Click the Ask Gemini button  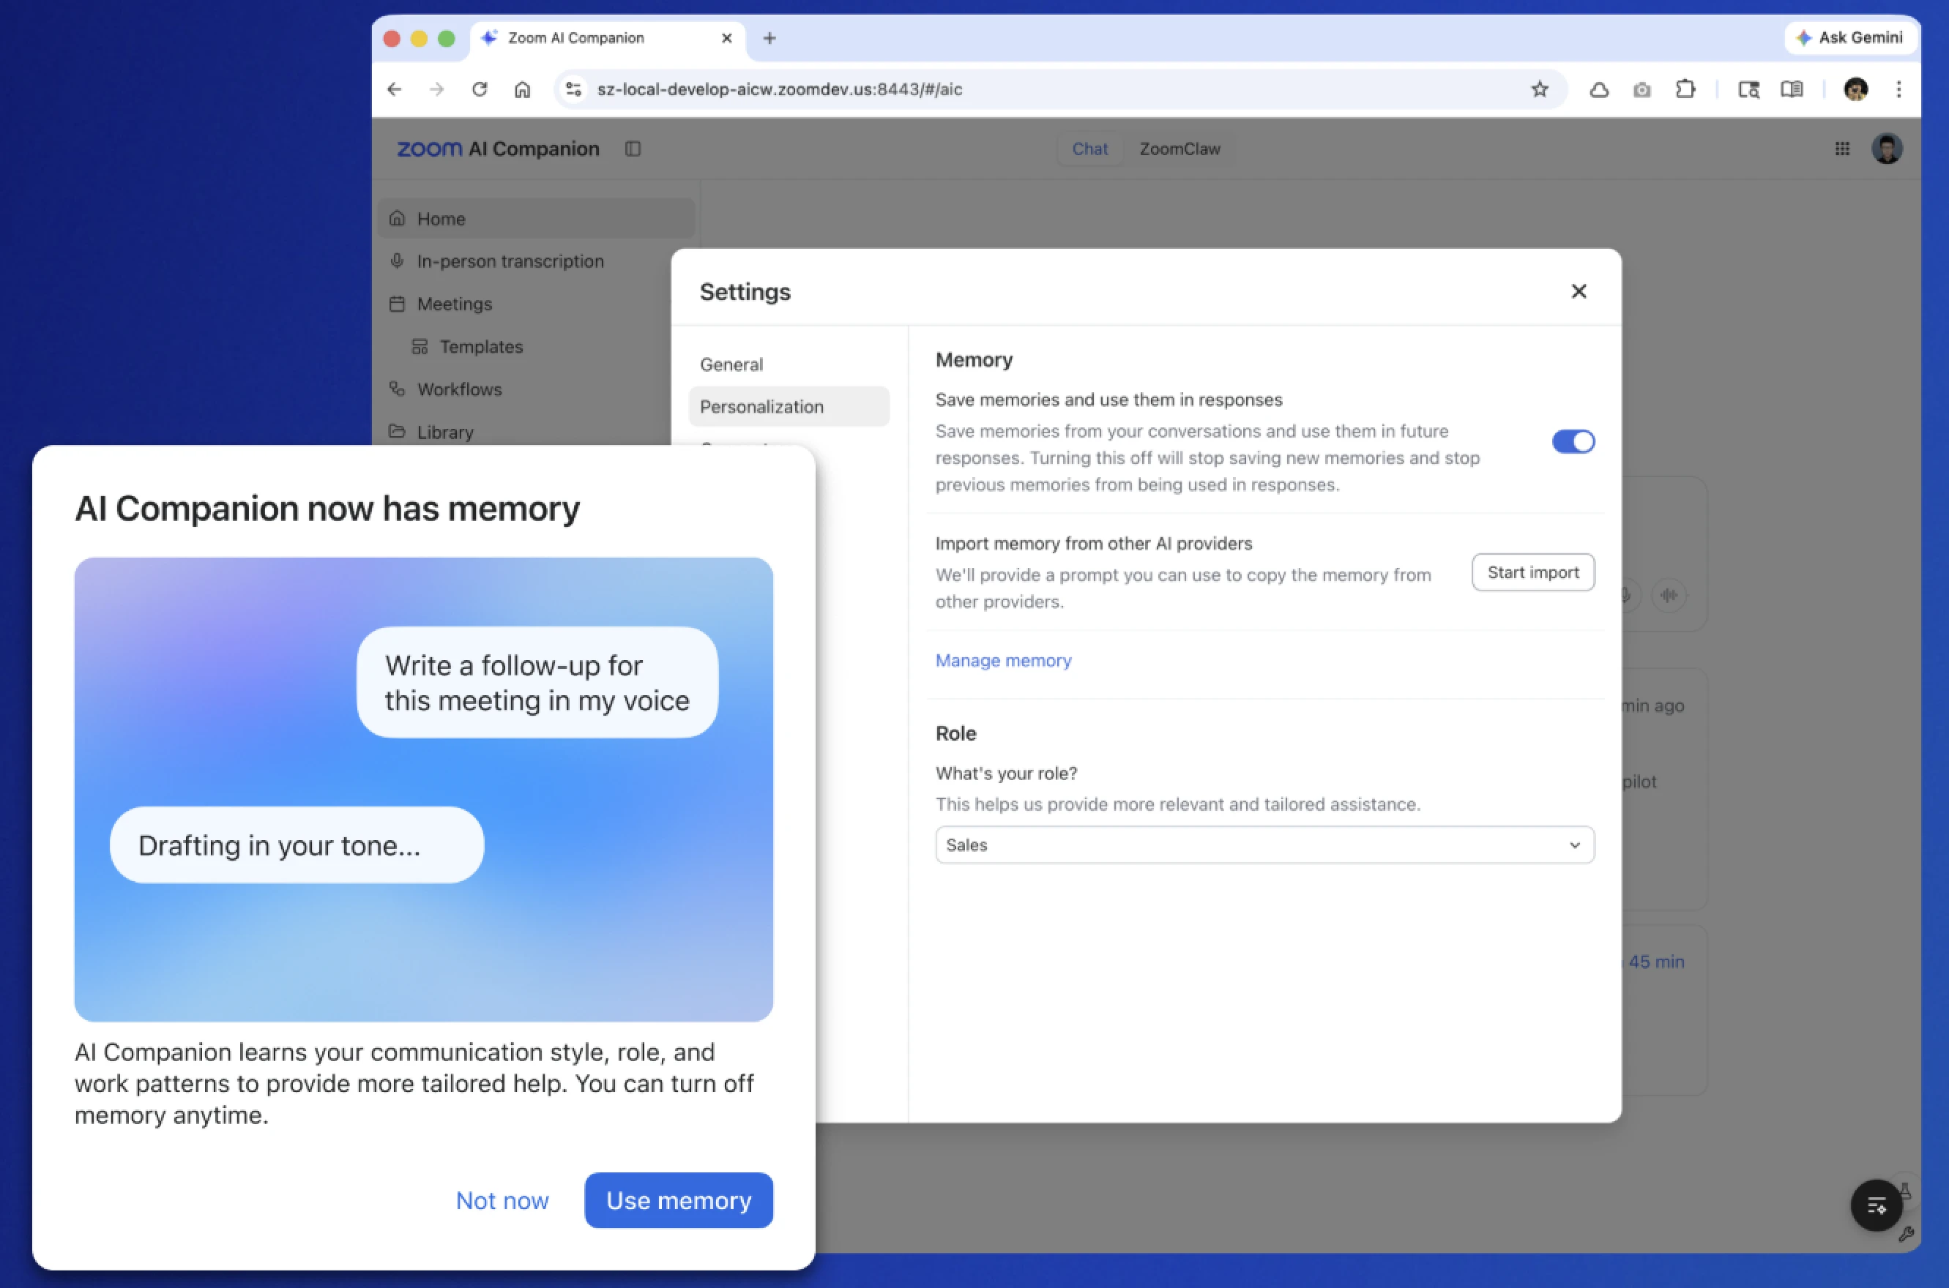1849,38
